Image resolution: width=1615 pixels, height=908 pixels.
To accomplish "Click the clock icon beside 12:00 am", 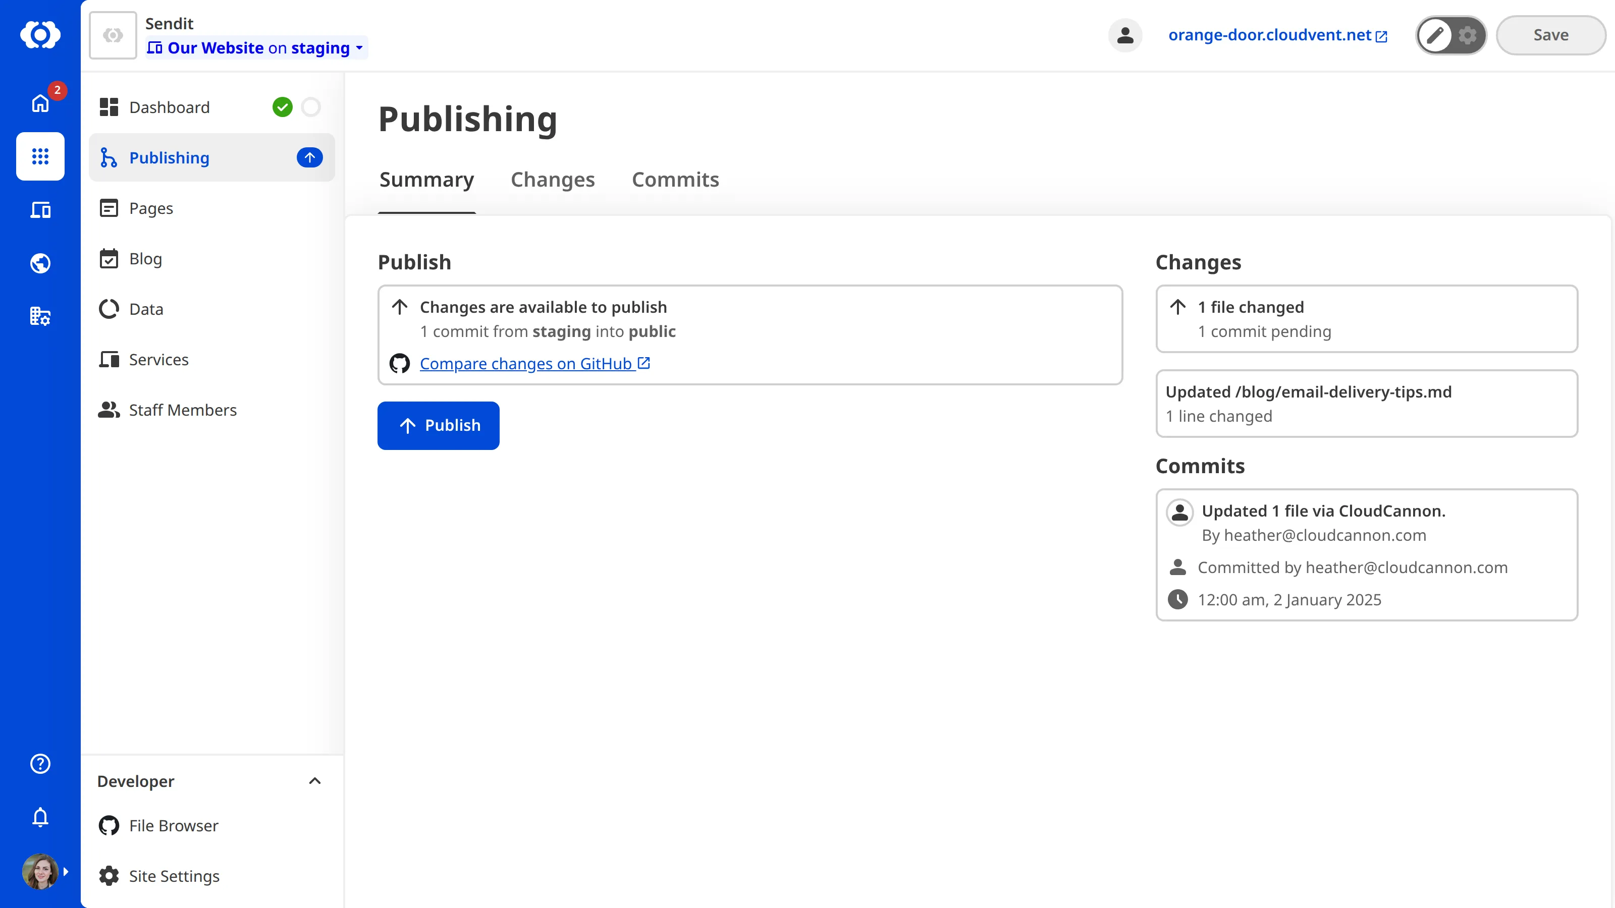I will (1177, 600).
